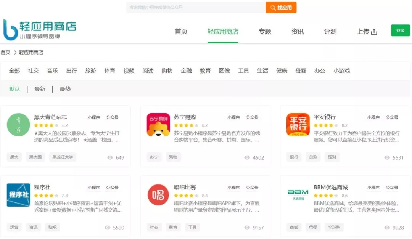Sort the list by 最新
412x239 pixels.
pyautogui.click(x=40, y=89)
